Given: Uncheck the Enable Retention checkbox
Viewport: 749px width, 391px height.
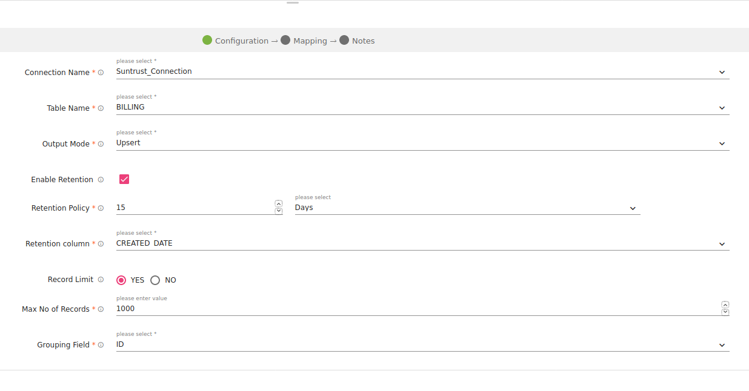Looking at the screenshot, I should click(124, 179).
